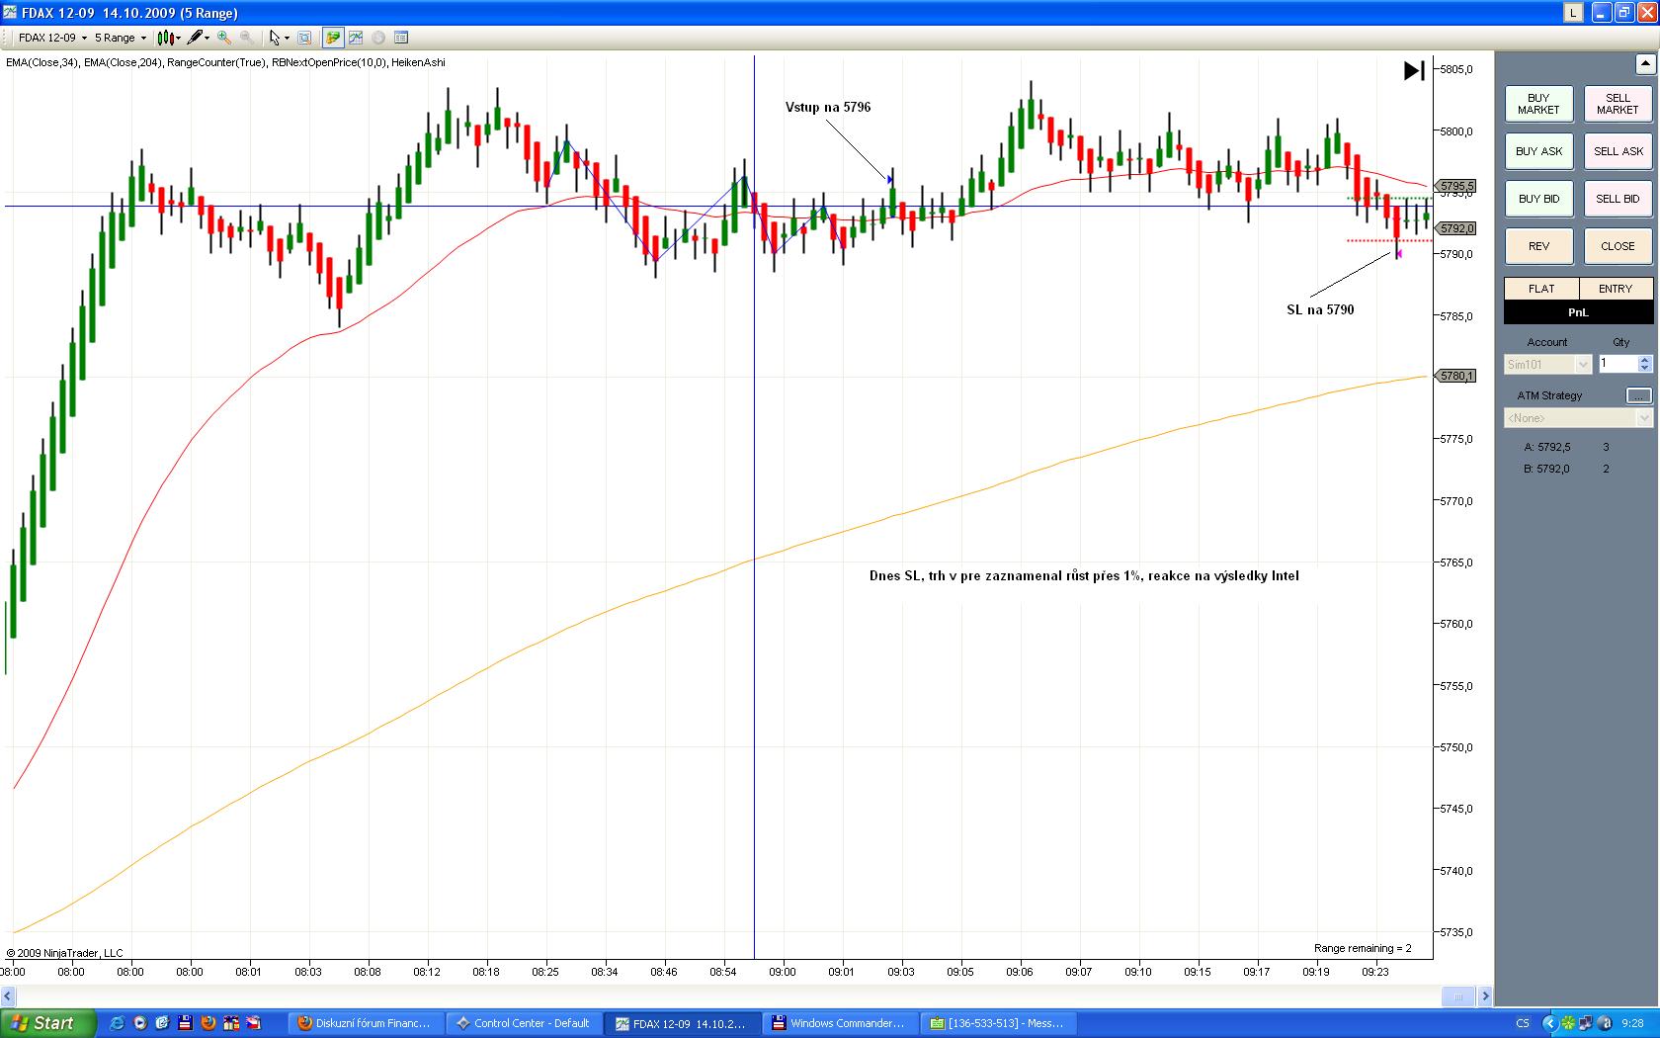
Task: Click the ENTRY price cell
Action: point(1616,289)
